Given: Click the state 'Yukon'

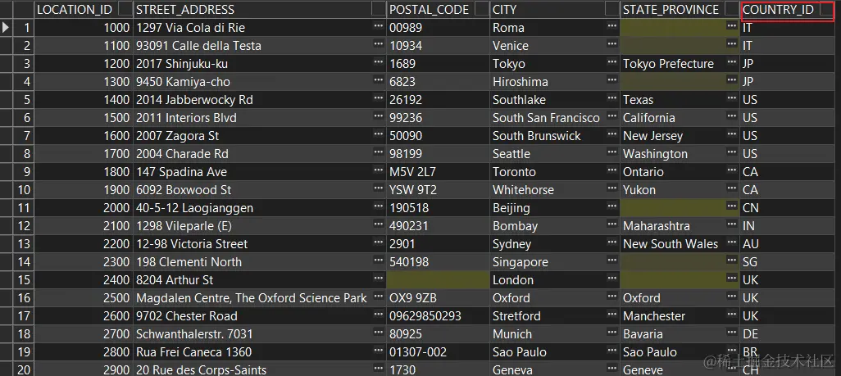Looking at the screenshot, I should (x=639, y=190).
